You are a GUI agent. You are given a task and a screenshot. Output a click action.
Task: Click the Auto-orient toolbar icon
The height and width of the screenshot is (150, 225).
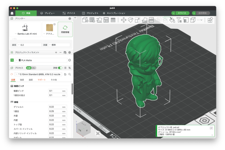click(x=99, y=20)
